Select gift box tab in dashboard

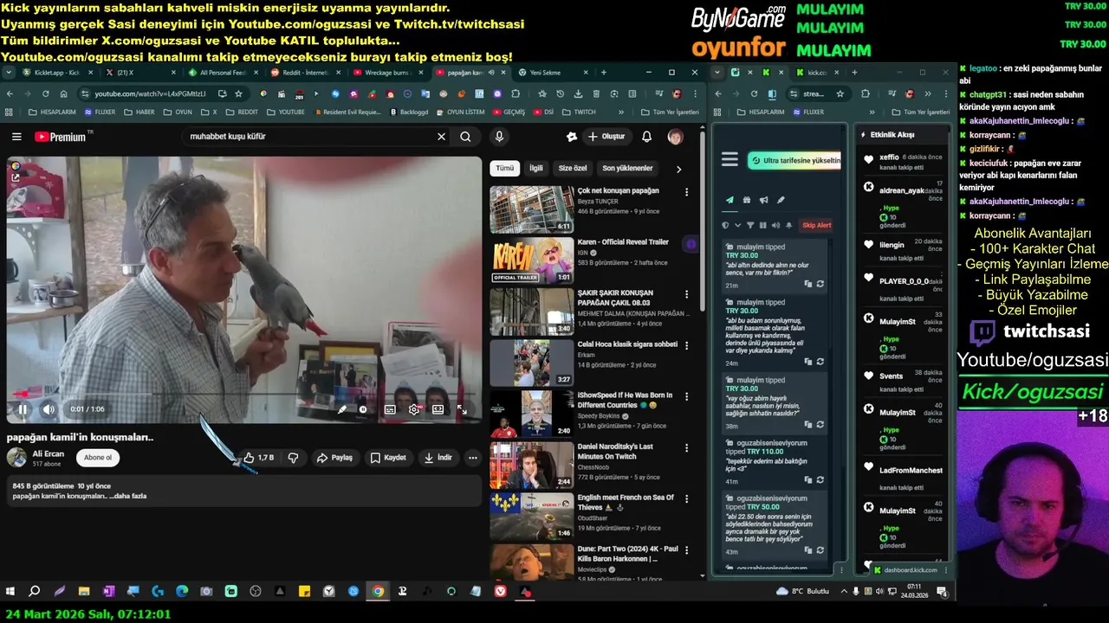click(747, 200)
